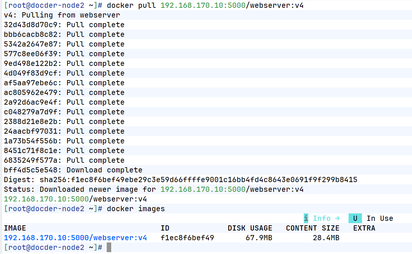The height and width of the screenshot is (254, 412).
Task: Select layer ID c048279a7d9f
Action: (31, 112)
